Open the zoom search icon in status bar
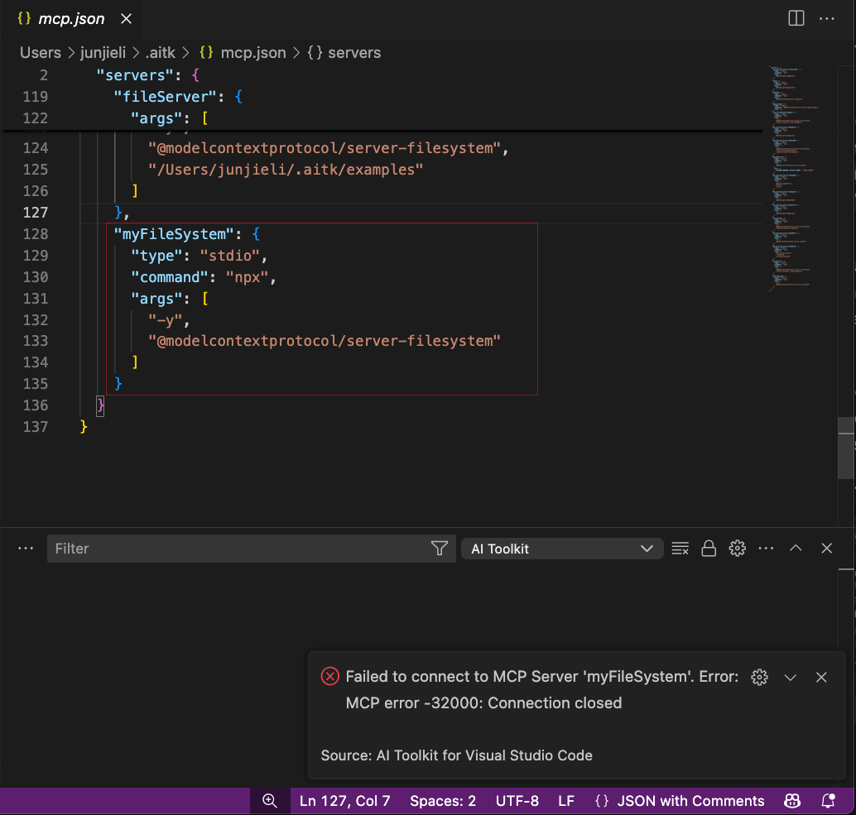 click(269, 800)
